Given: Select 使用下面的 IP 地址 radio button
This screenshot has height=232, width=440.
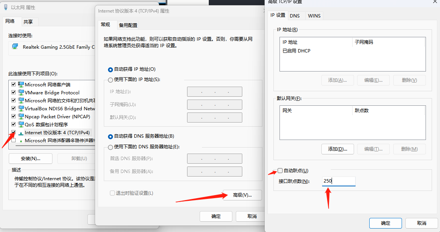Looking at the screenshot, I should (x=111, y=79).
